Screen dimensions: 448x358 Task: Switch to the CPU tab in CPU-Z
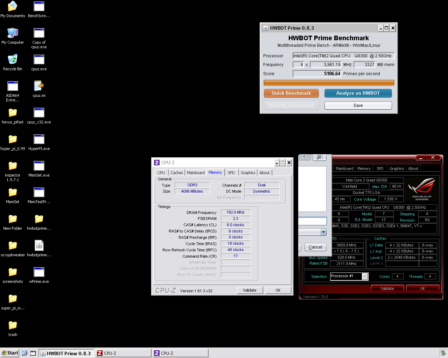click(161, 173)
